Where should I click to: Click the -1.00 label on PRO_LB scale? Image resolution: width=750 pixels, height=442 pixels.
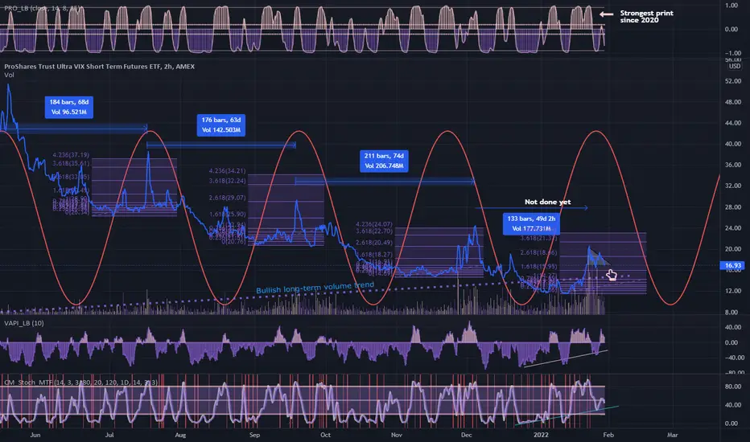(x=733, y=54)
